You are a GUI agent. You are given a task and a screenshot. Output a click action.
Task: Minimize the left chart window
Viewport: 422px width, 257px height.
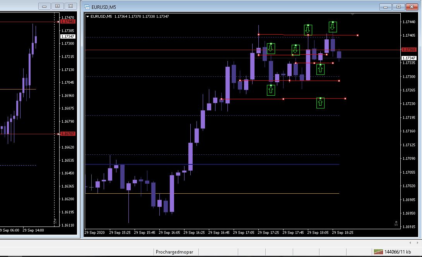(x=44, y=6)
